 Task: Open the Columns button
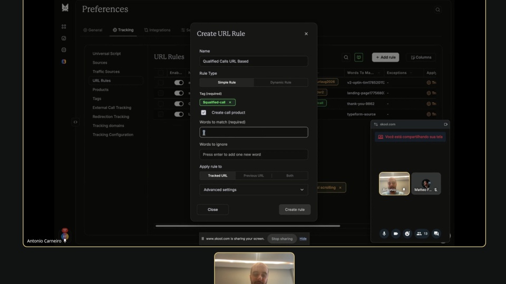tap(421, 57)
